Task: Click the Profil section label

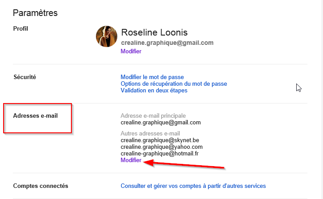Action: (x=21, y=28)
